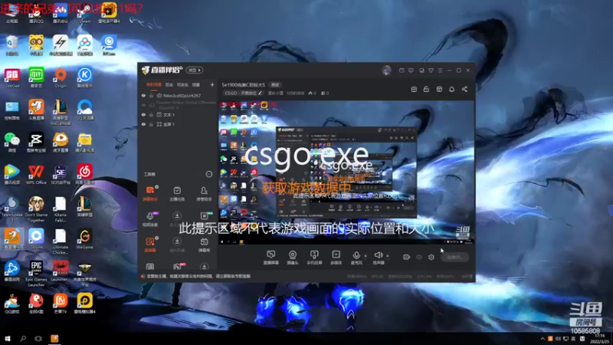Open the T-shirt skin icon in title bar
Screen dimensions: 613x345
click(431, 71)
